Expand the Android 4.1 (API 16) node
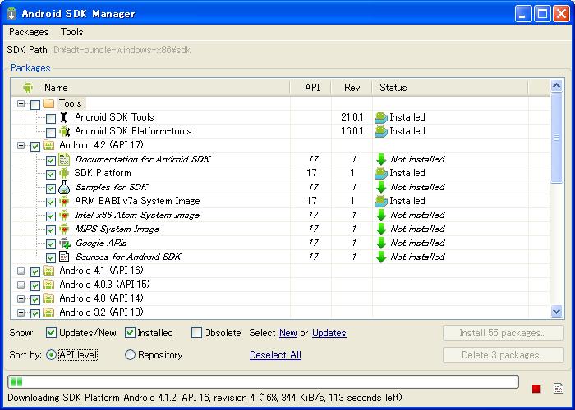 point(21,271)
